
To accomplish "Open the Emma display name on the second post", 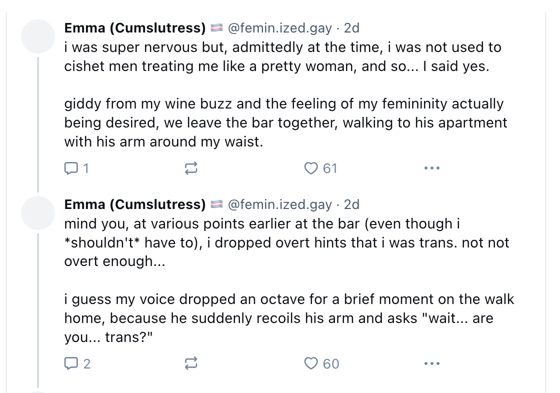I will pyautogui.click(x=135, y=204).
